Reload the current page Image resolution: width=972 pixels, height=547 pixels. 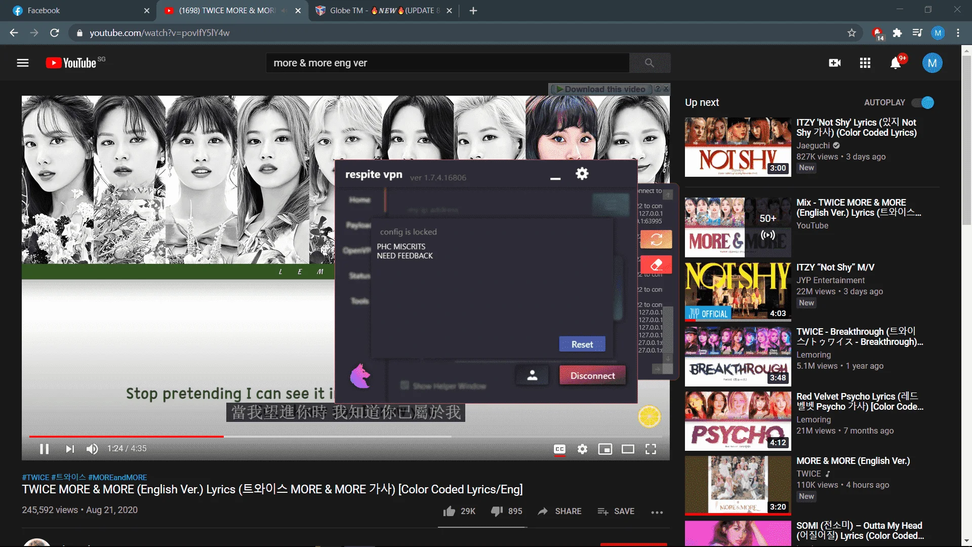click(55, 33)
